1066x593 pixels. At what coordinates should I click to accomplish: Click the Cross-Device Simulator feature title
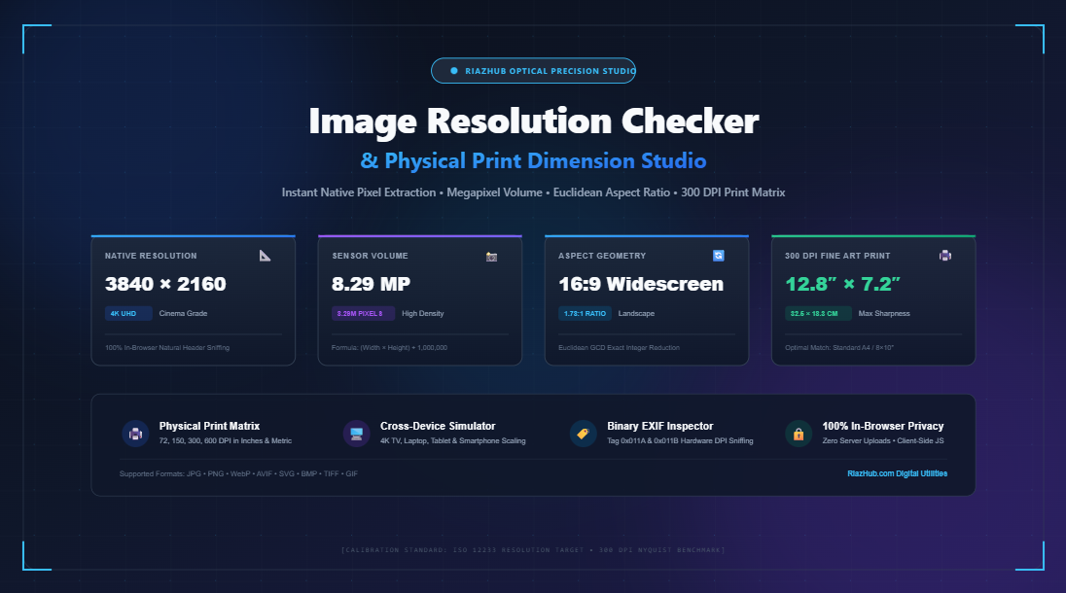click(438, 426)
